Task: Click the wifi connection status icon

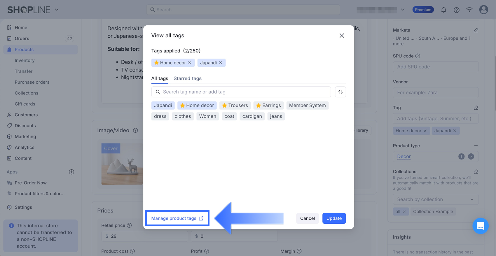Action: click(x=469, y=10)
